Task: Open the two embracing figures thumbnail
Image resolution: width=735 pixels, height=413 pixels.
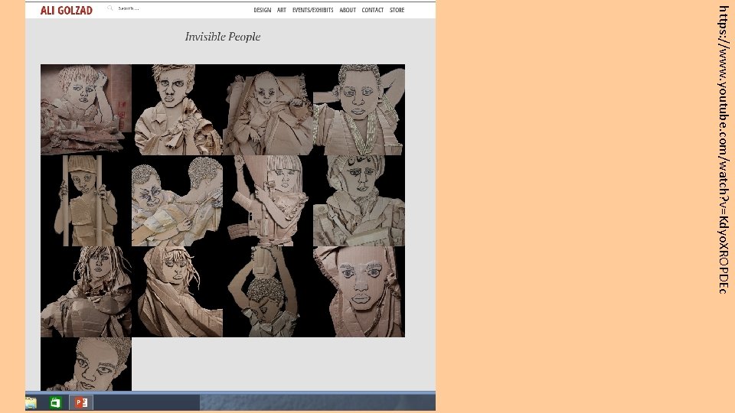Action: click(x=177, y=201)
